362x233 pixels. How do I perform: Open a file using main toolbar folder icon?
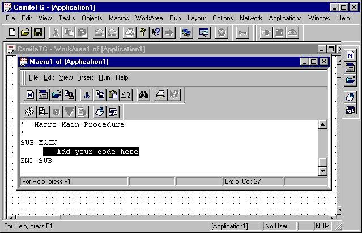pos(25,32)
